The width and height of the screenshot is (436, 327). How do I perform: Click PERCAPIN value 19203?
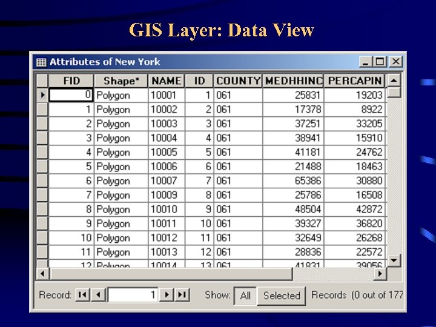[354, 96]
